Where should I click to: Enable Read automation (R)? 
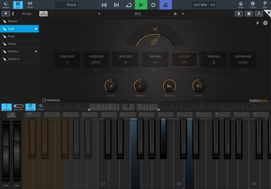239,14
